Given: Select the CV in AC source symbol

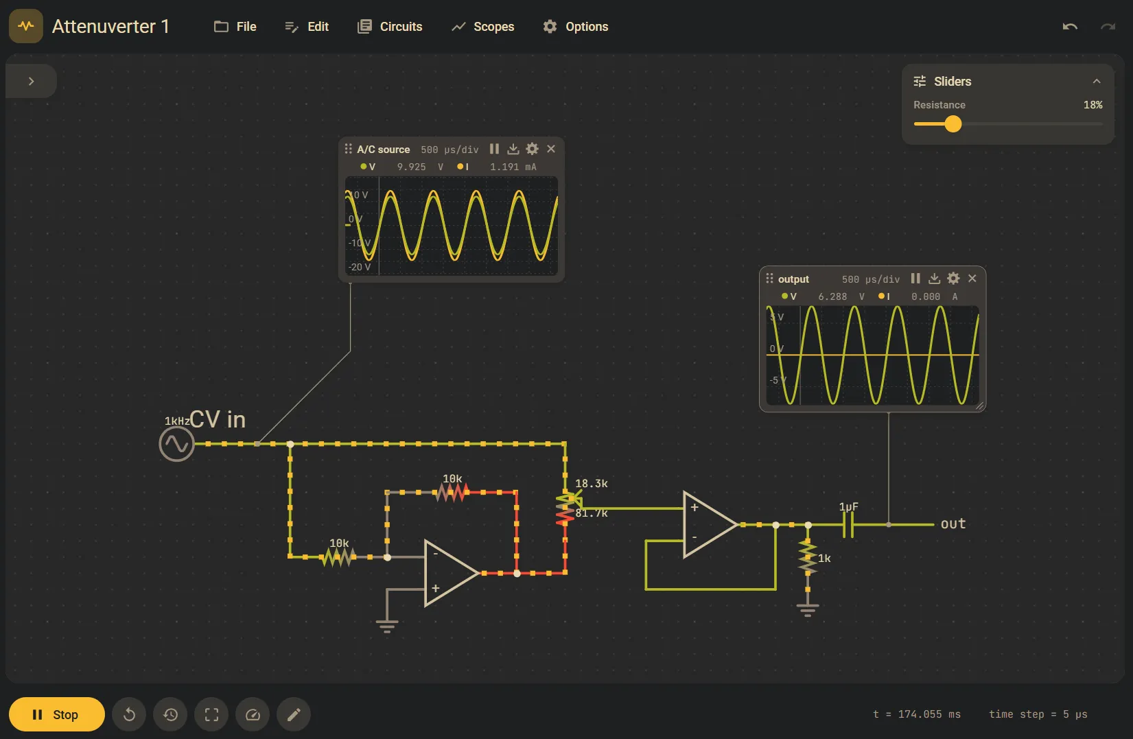Looking at the screenshot, I should [x=176, y=445].
